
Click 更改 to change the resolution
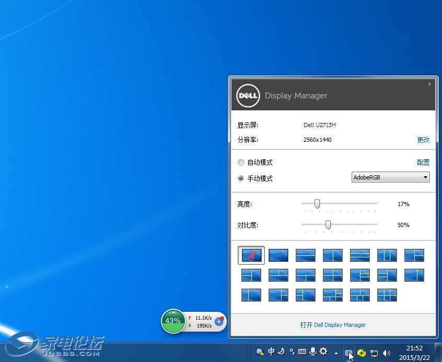coord(423,140)
